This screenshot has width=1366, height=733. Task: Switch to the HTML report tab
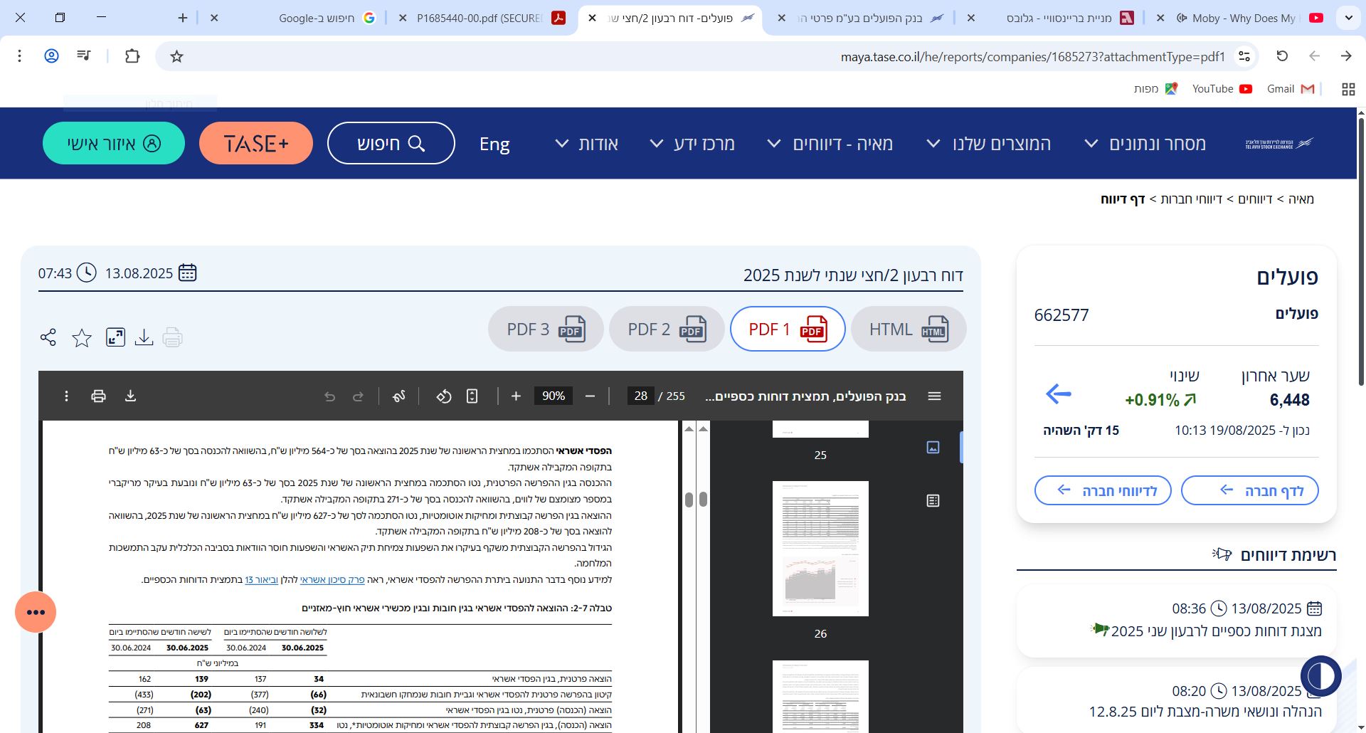909,329
